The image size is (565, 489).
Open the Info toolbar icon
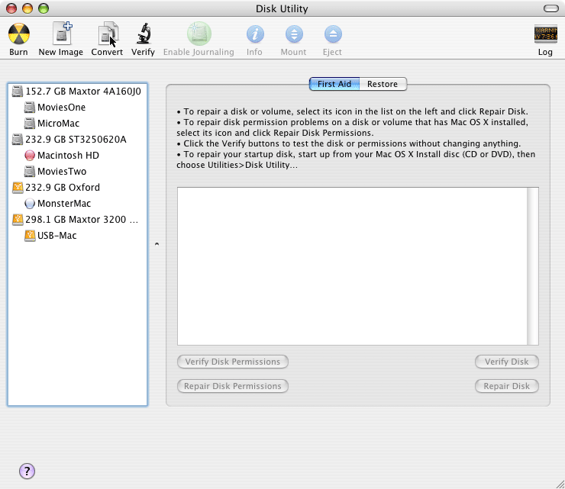(255, 34)
